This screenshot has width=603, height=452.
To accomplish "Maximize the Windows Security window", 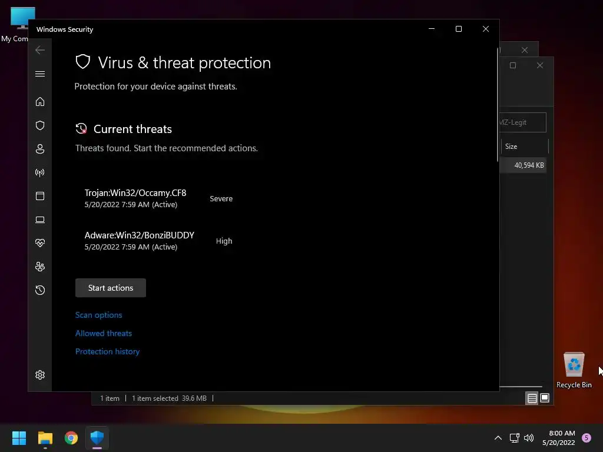I will [x=458, y=29].
